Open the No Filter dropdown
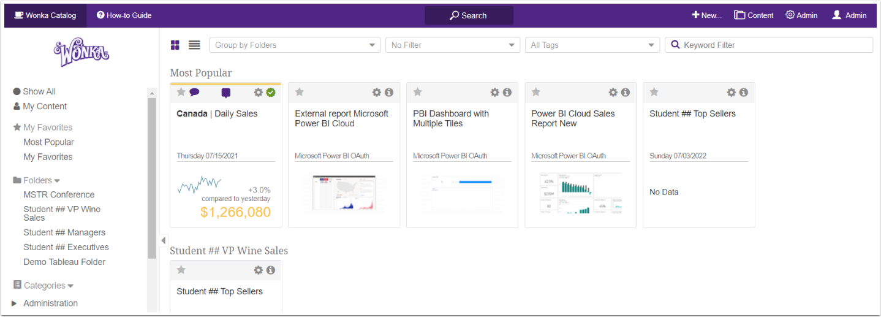Viewport: 881px width, 317px height. click(x=453, y=45)
